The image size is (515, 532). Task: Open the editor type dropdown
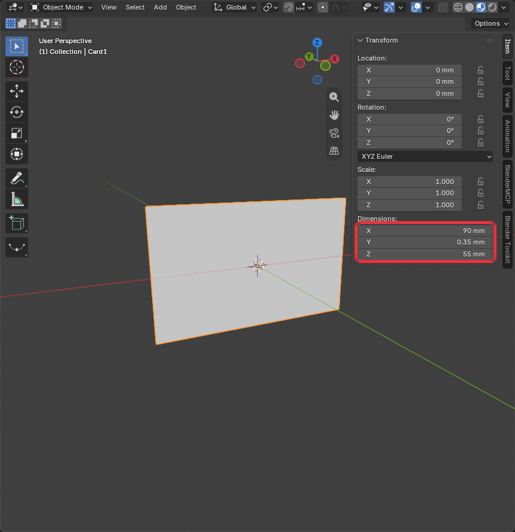(15, 7)
